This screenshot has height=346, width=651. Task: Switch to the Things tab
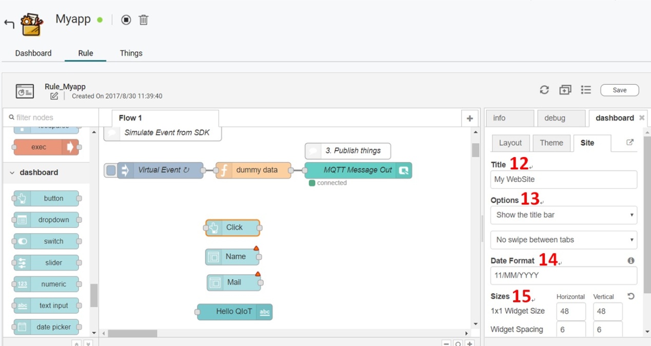pos(131,53)
